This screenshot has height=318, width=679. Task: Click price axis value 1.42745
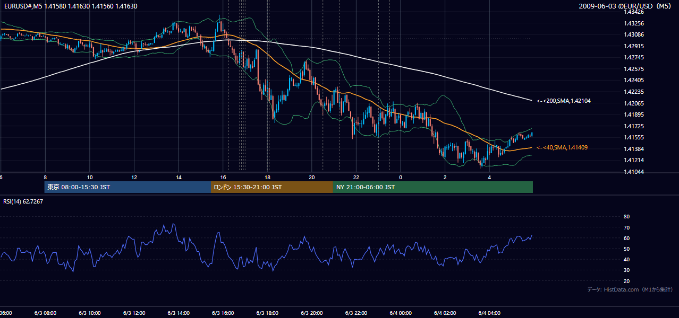tap(633, 57)
